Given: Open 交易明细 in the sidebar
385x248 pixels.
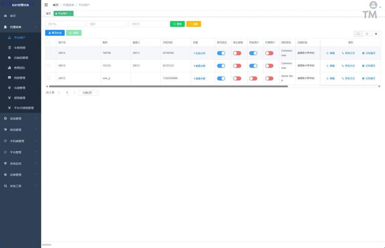Looking at the screenshot, I should (20, 48).
